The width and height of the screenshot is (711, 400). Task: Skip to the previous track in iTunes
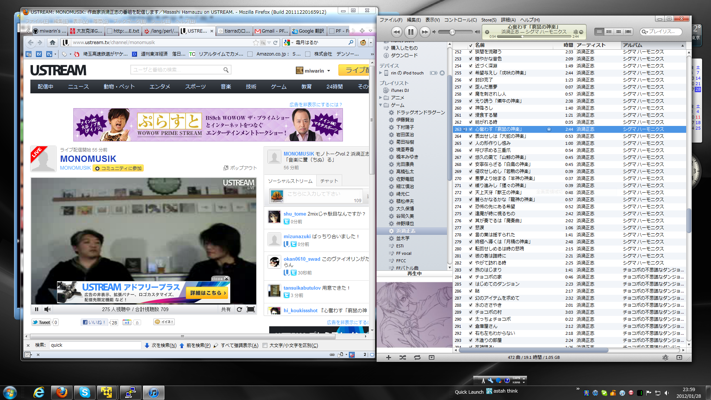click(x=397, y=32)
